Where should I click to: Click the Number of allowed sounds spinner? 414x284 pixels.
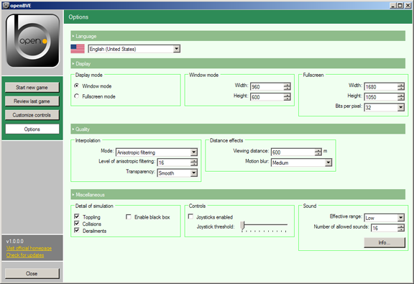point(401,228)
